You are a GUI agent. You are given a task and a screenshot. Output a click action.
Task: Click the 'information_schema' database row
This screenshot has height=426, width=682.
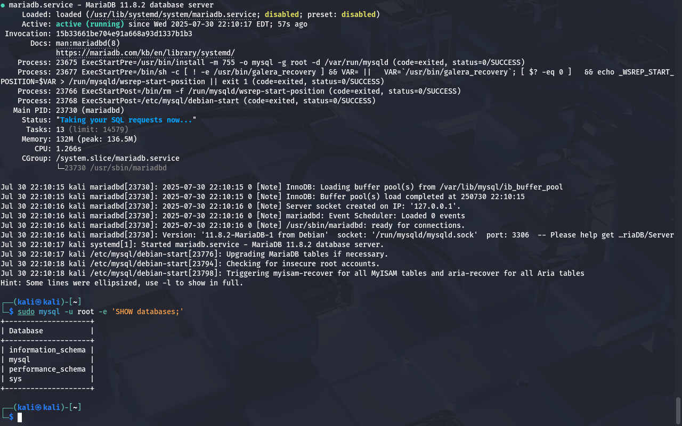coord(47,350)
